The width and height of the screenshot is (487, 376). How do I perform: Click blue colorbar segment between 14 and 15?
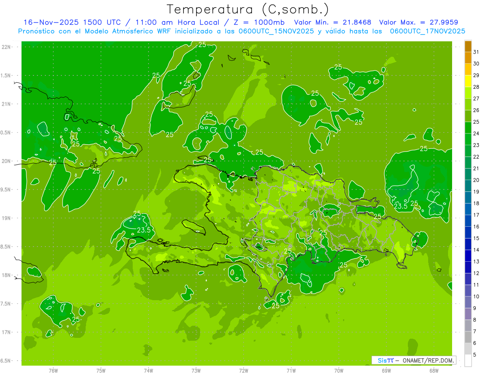tap(468, 244)
